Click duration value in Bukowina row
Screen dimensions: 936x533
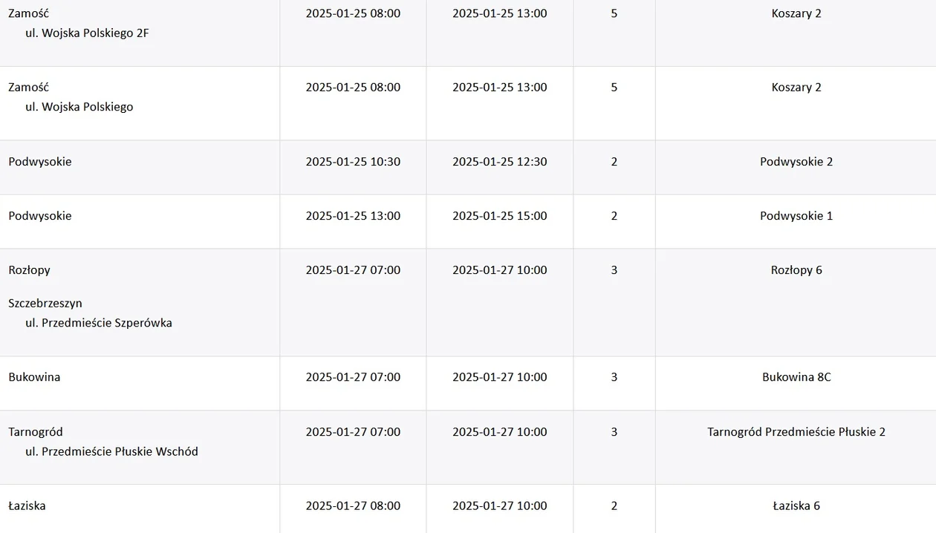point(614,377)
